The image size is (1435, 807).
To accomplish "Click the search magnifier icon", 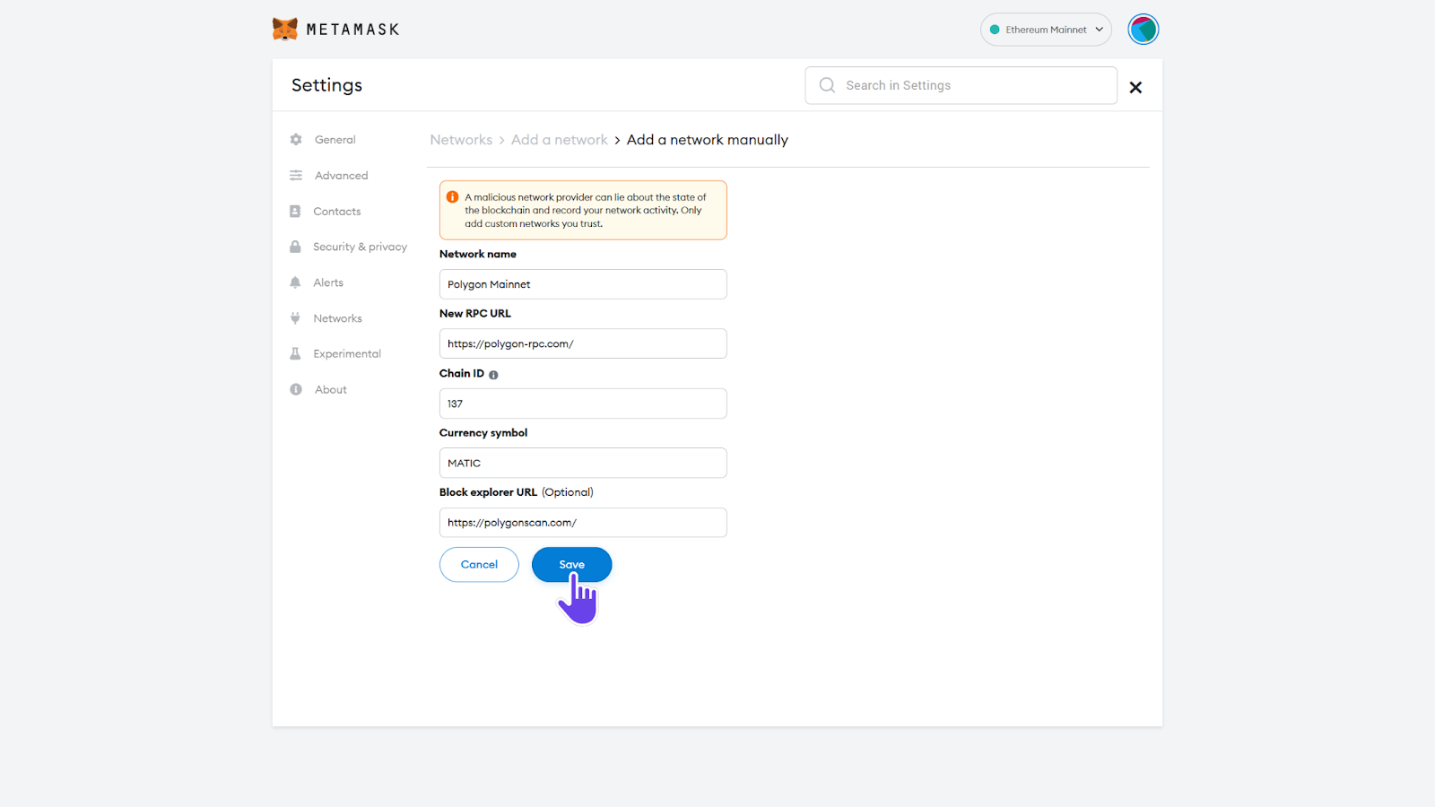I will (x=827, y=85).
